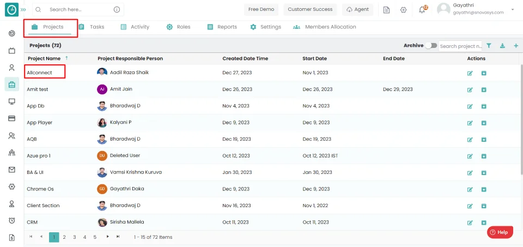
Task: Archive the Allconnect project
Action: pyautogui.click(x=484, y=73)
